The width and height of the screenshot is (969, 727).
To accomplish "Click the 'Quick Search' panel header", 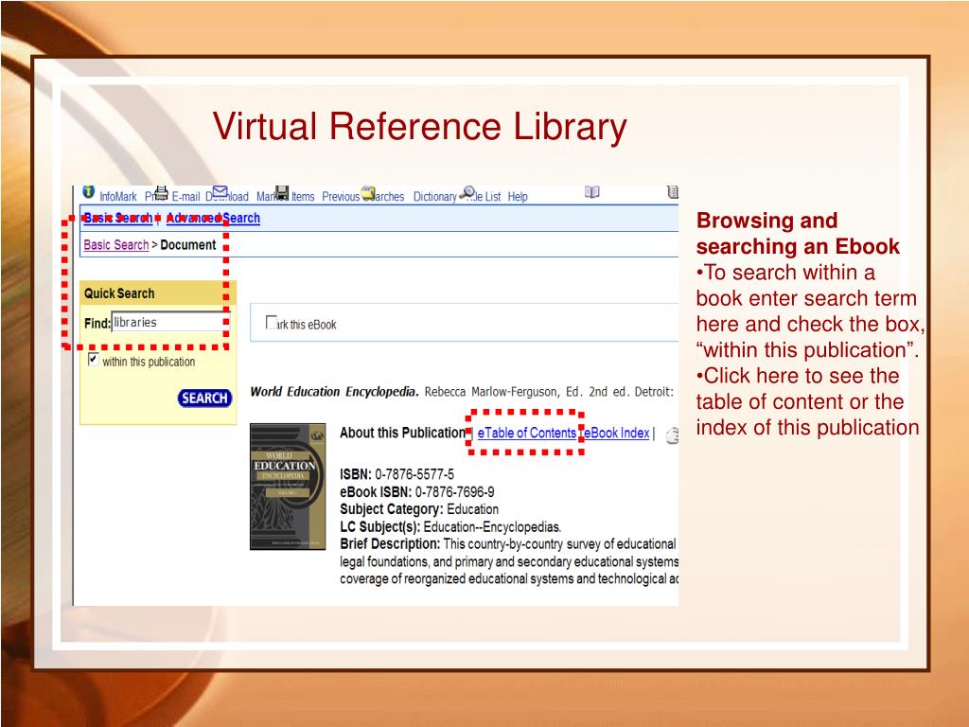I will point(158,293).
